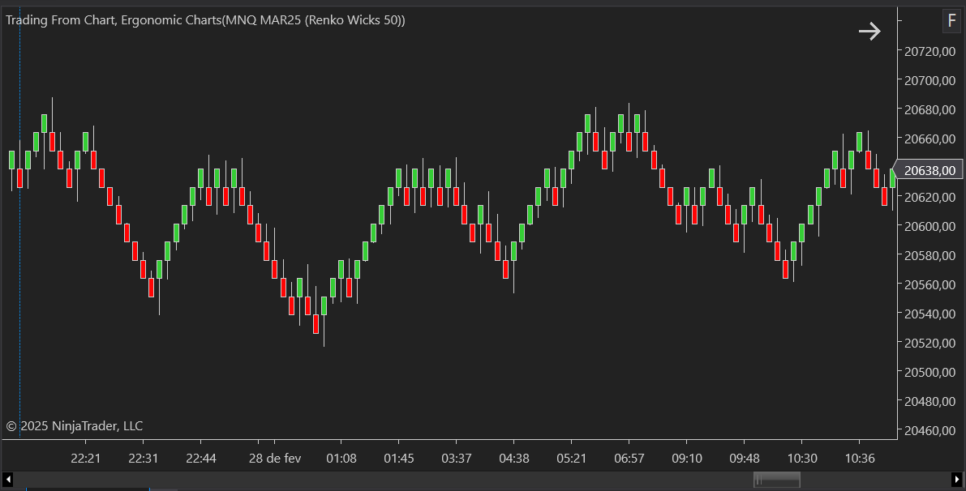Image resolution: width=966 pixels, height=491 pixels.
Task: Click the scrollbar thumb at bottom right
Action: click(x=776, y=480)
